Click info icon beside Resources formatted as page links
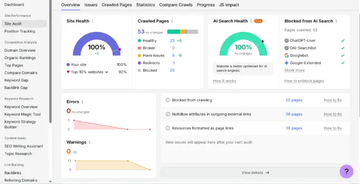 point(168,128)
